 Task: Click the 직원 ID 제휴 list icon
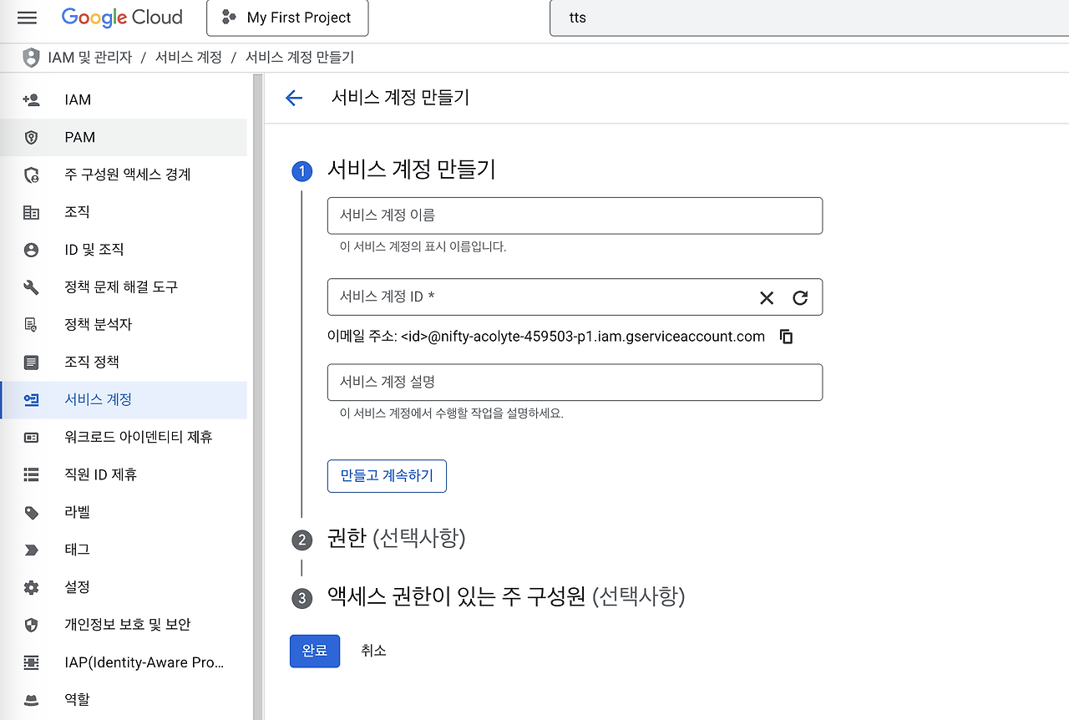(32, 474)
